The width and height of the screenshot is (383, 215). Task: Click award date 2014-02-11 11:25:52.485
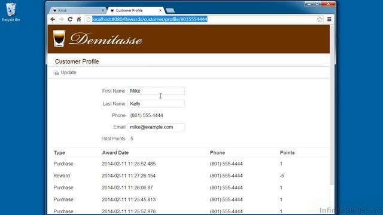point(129,164)
